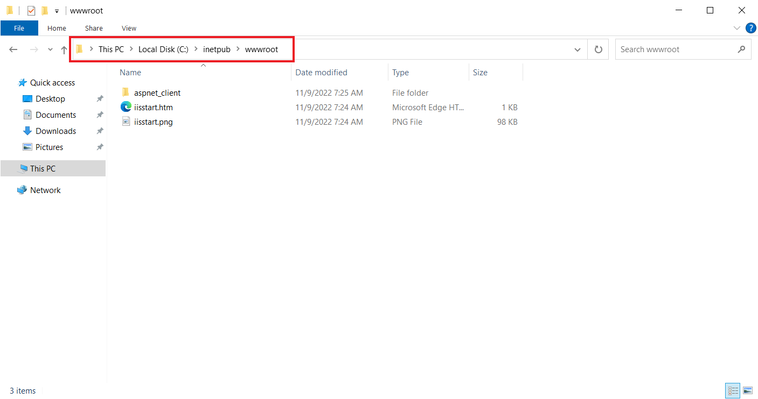758x399 pixels.
Task: Click the Downloads arrow icon in sidebar
Action: pyautogui.click(x=27, y=131)
